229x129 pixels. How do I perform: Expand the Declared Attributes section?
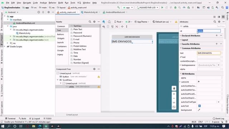coord(180,36)
